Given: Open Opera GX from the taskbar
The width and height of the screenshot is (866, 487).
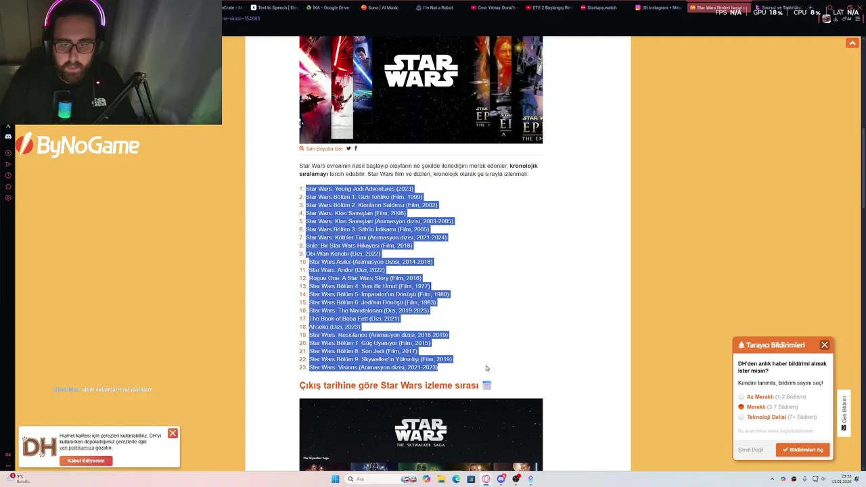Looking at the screenshot, I should point(486,479).
